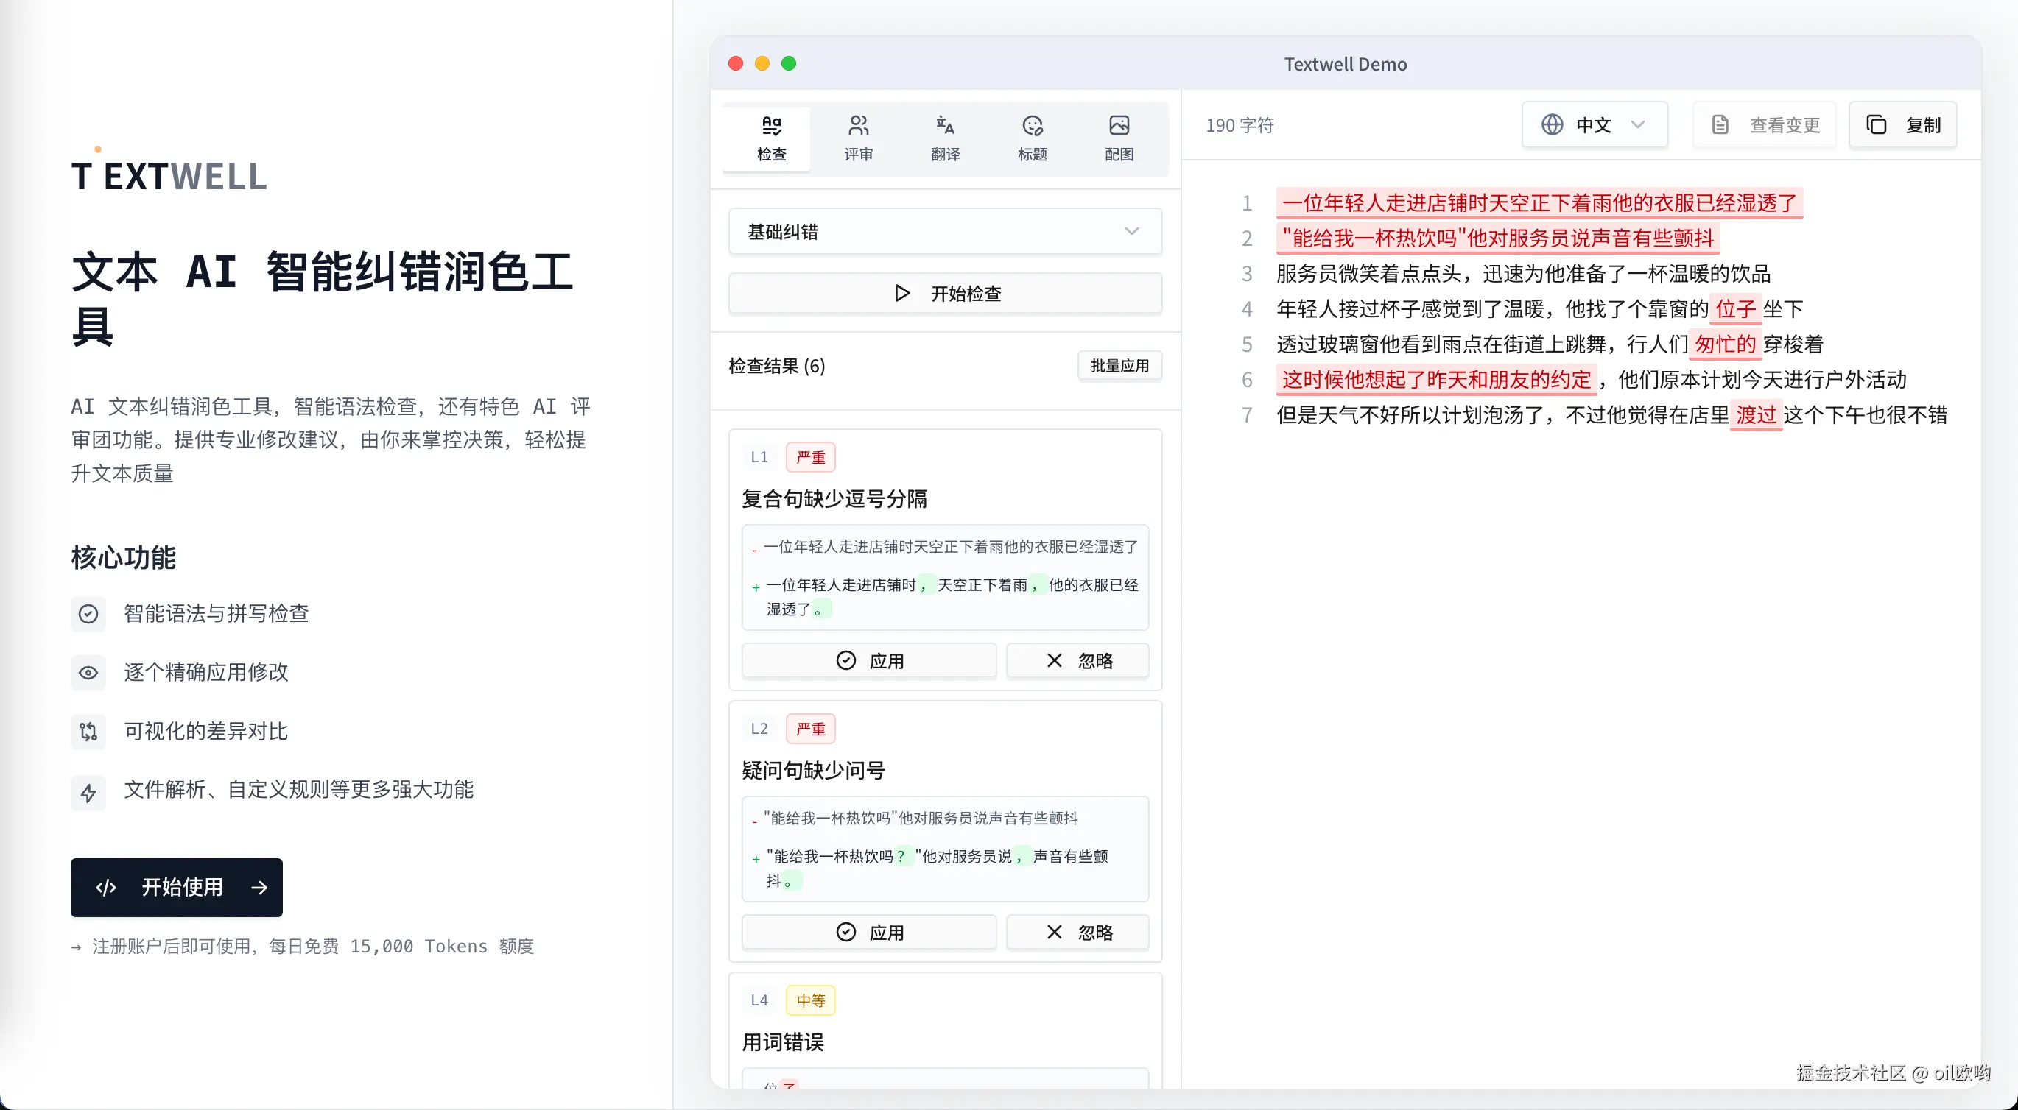2018x1110 pixels.
Task: Ignore the L2 question mark suggestion
Action: 1077,933
